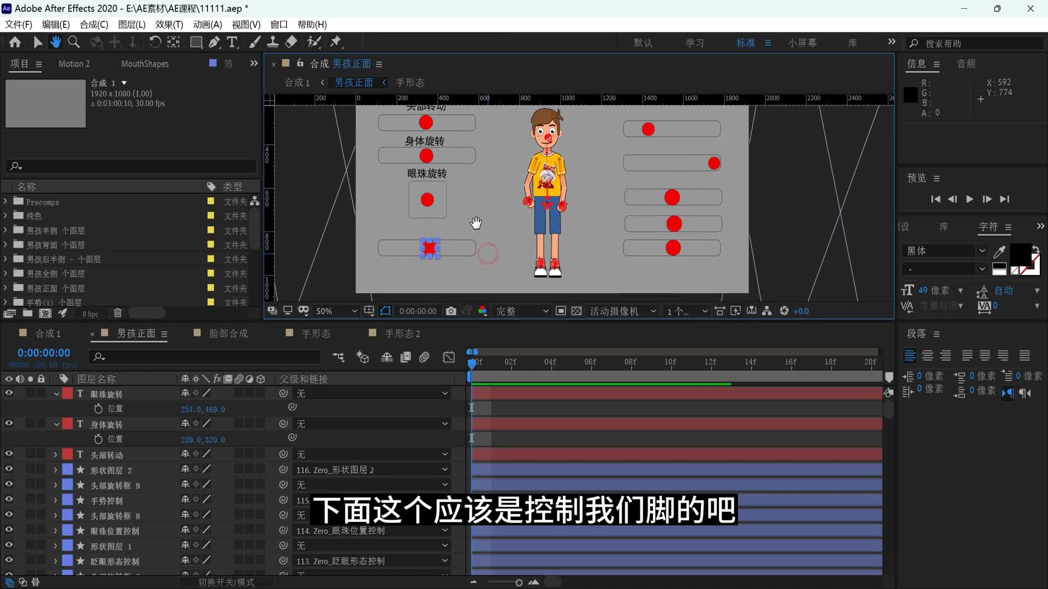Select the Home tool icon
The image size is (1048, 589).
pyautogui.click(x=15, y=42)
